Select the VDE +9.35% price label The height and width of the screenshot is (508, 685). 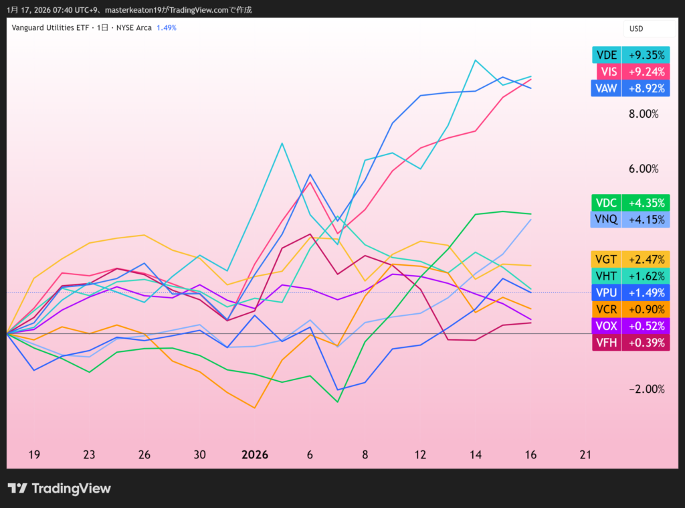pos(631,55)
